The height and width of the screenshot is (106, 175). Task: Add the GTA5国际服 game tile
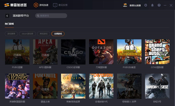pyautogui.click(x=157, y=52)
